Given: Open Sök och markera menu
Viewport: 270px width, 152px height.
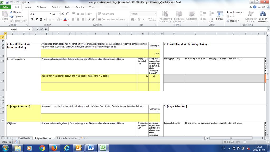Looking at the screenshot, I should click(x=263, y=17).
